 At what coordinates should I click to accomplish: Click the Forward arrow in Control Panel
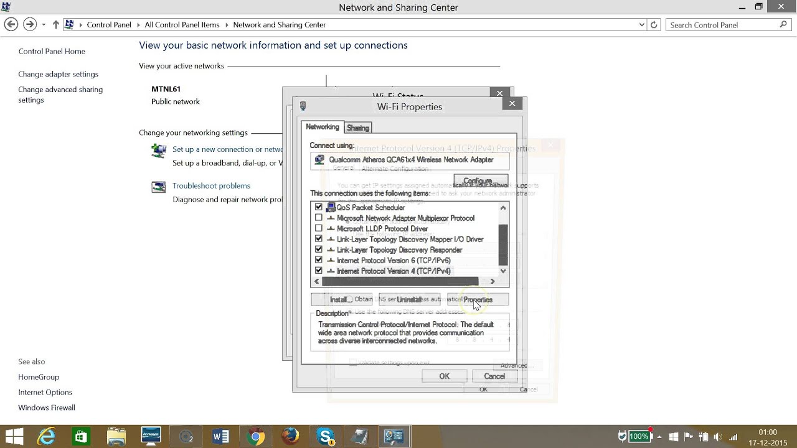click(x=29, y=24)
